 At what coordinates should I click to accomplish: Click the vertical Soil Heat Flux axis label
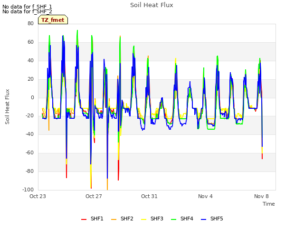pyautogui.click(x=7, y=106)
